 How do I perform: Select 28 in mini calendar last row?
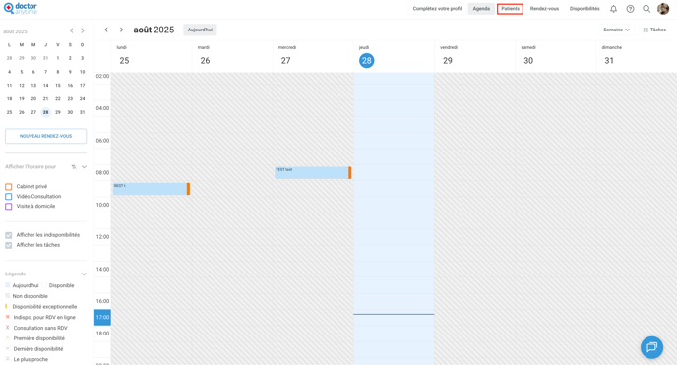point(46,112)
